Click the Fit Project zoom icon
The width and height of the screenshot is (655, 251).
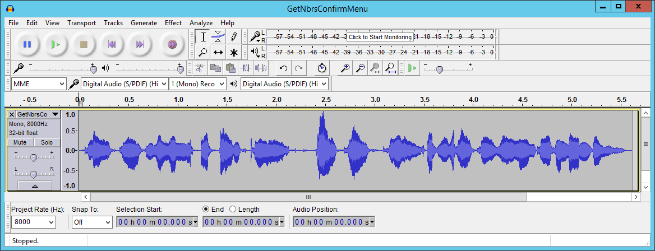point(390,68)
